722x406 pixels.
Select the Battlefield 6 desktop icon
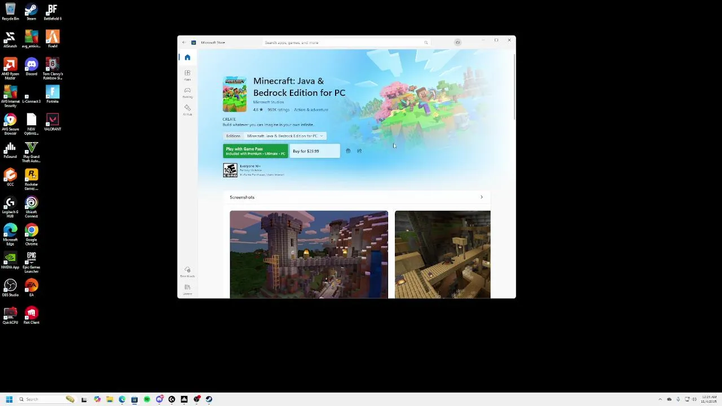52,12
